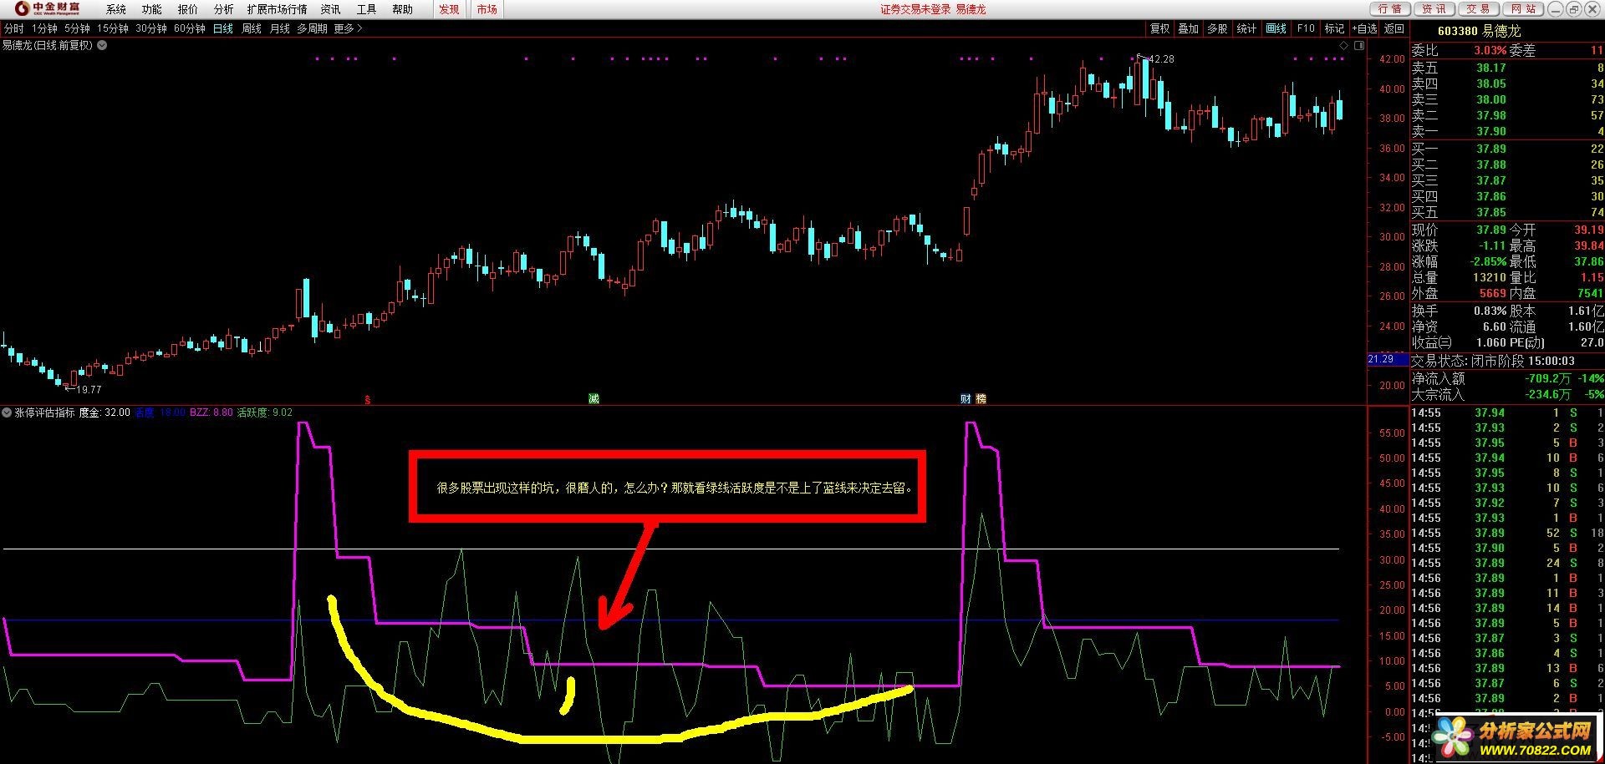Click the 叠加 overlay button
This screenshot has width=1605, height=764.
click(x=1188, y=28)
